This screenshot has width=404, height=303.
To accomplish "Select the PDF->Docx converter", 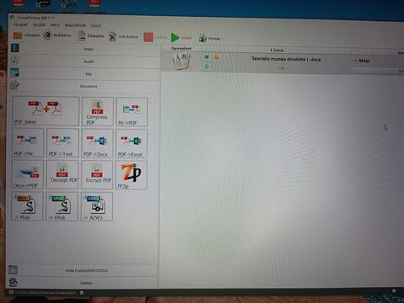I will point(97,143).
